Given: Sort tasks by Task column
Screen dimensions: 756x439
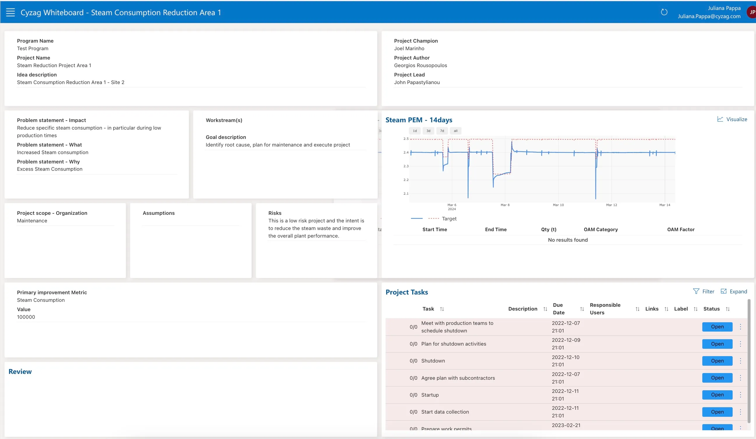Looking at the screenshot, I should click(x=442, y=309).
